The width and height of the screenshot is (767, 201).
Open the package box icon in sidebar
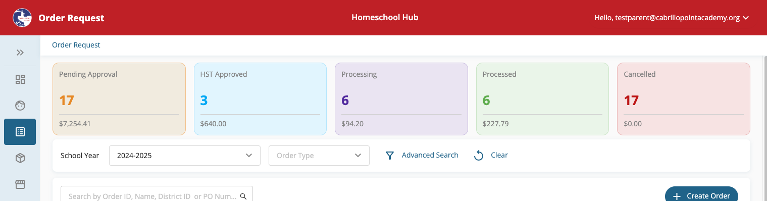(x=20, y=158)
